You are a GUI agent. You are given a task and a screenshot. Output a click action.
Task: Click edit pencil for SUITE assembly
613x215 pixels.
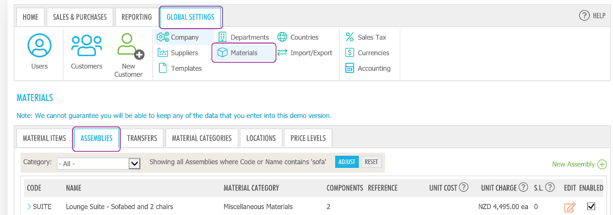tap(569, 207)
